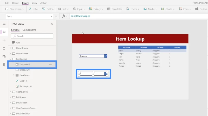Expand the Gallery dropdown
This screenshot has height=116, width=208.
point(96,9)
